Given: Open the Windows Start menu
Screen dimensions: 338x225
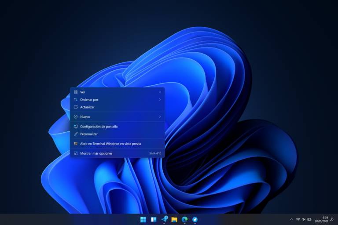Looking at the screenshot, I should [143, 219].
